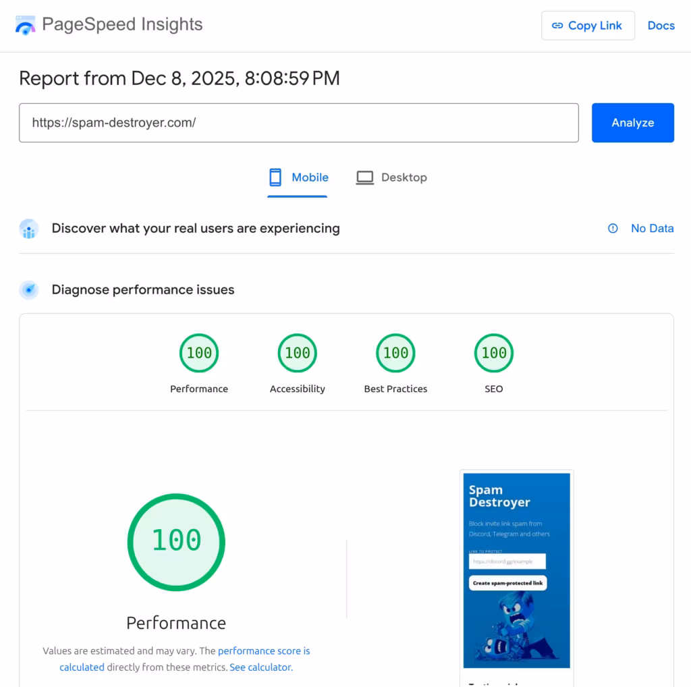Jump to Best Practices score gauge

395,353
